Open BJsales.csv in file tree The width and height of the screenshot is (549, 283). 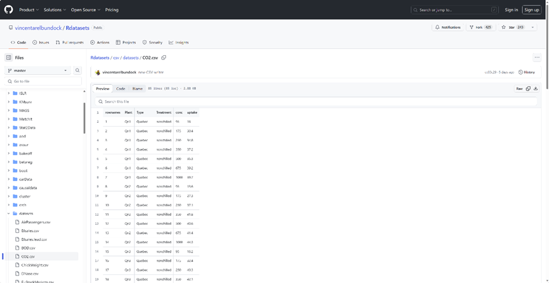pos(30,230)
